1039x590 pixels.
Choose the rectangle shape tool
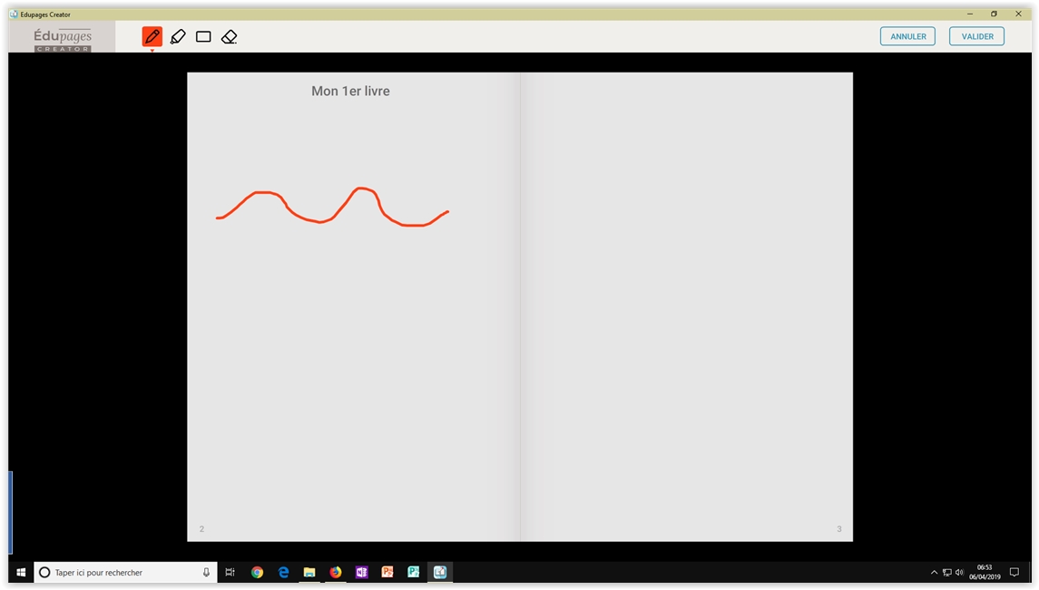(x=203, y=36)
